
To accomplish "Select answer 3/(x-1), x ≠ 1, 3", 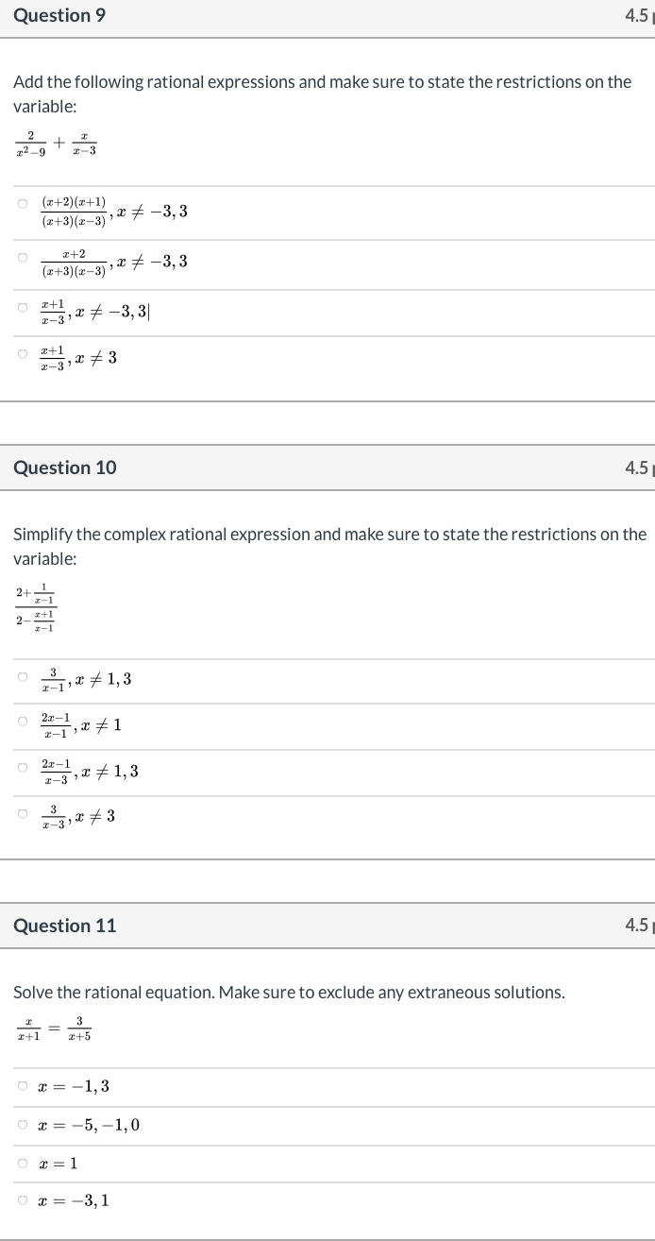I will click(22, 678).
